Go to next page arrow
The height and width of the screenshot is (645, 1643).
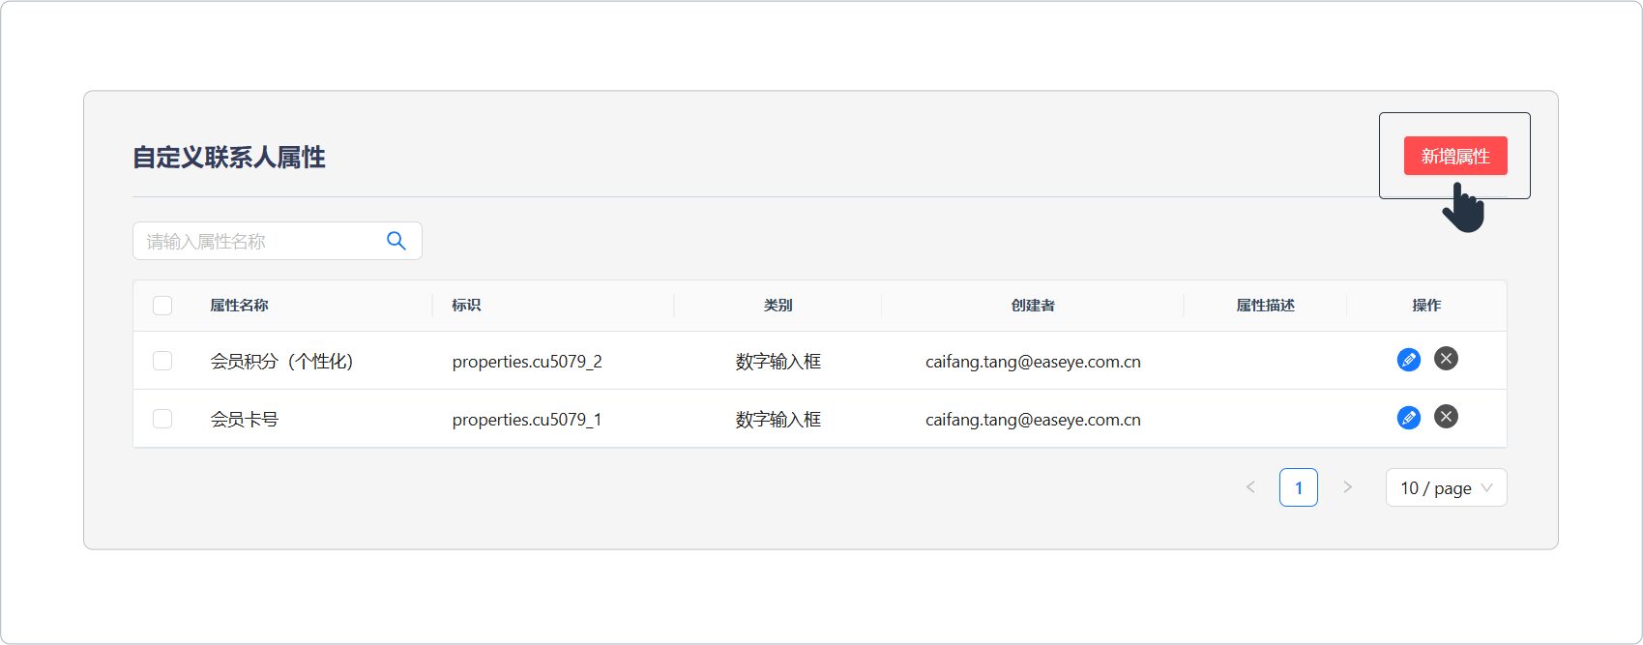1347,487
